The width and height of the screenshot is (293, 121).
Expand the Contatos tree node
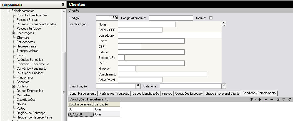[x=13, y=86]
